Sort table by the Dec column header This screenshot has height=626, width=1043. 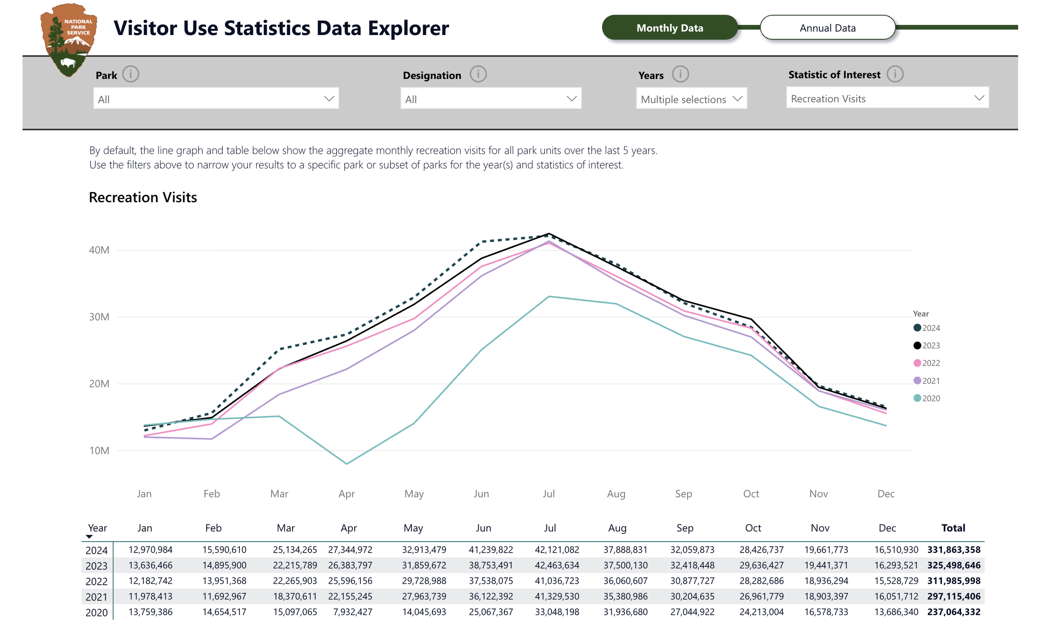click(x=887, y=528)
